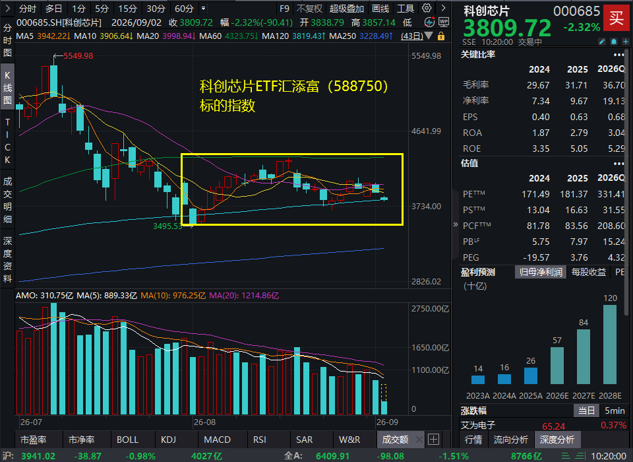Open the 分时图 sidebar panel
The image size is (633, 462).
click(x=7, y=40)
